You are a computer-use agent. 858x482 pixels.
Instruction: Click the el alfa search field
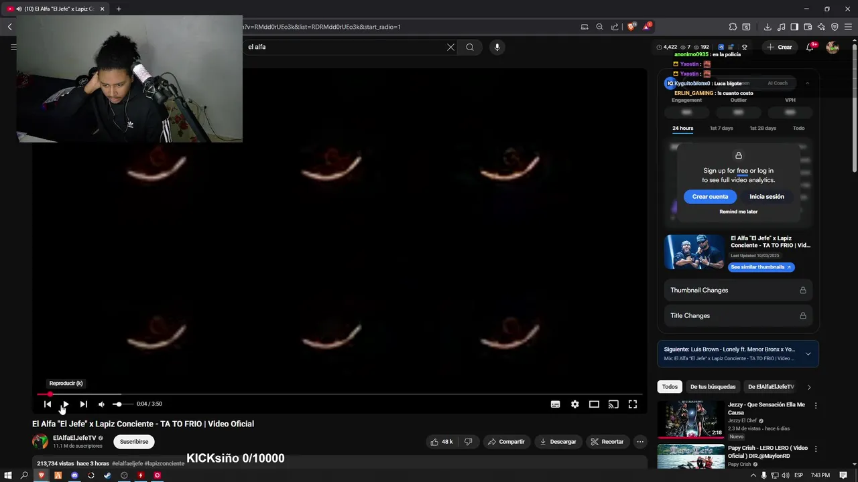point(345,47)
